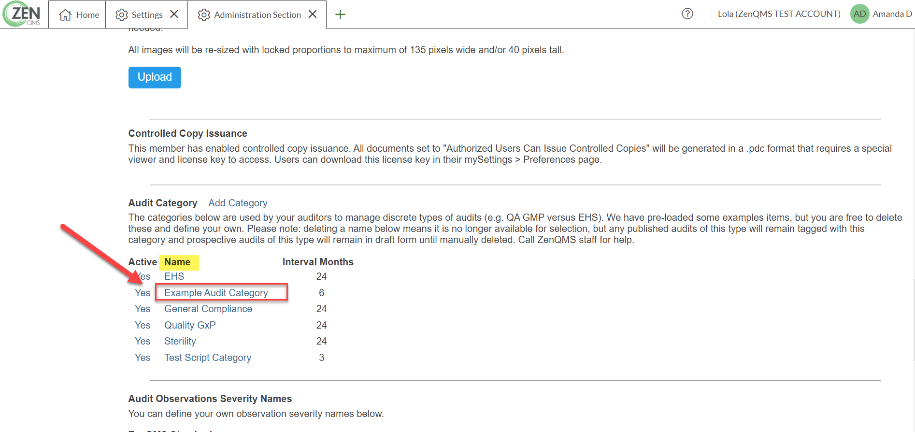Click interval 24 in the EHS row

point(322,276)
